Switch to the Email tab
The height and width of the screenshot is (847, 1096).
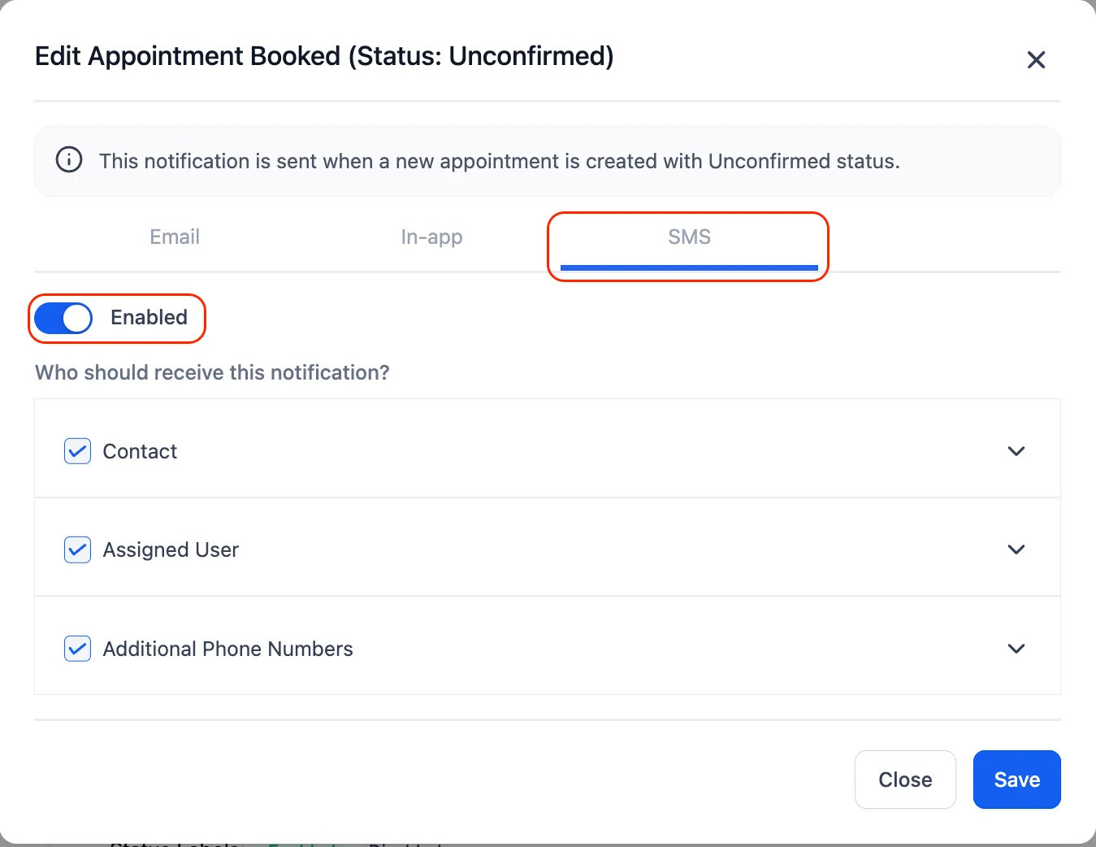(175, 237)
